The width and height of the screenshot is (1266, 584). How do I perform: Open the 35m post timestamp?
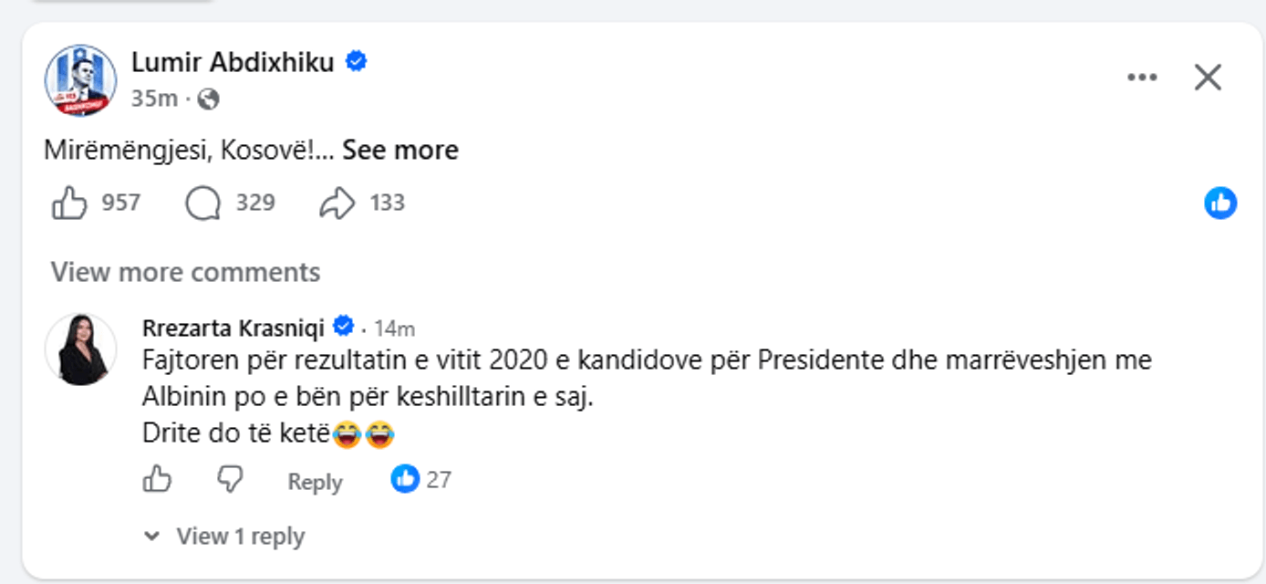click(x=154, y=99)
